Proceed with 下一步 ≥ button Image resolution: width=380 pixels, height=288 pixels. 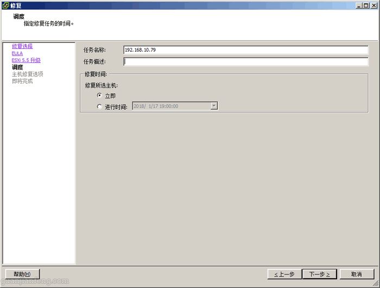tap(319, 274)
